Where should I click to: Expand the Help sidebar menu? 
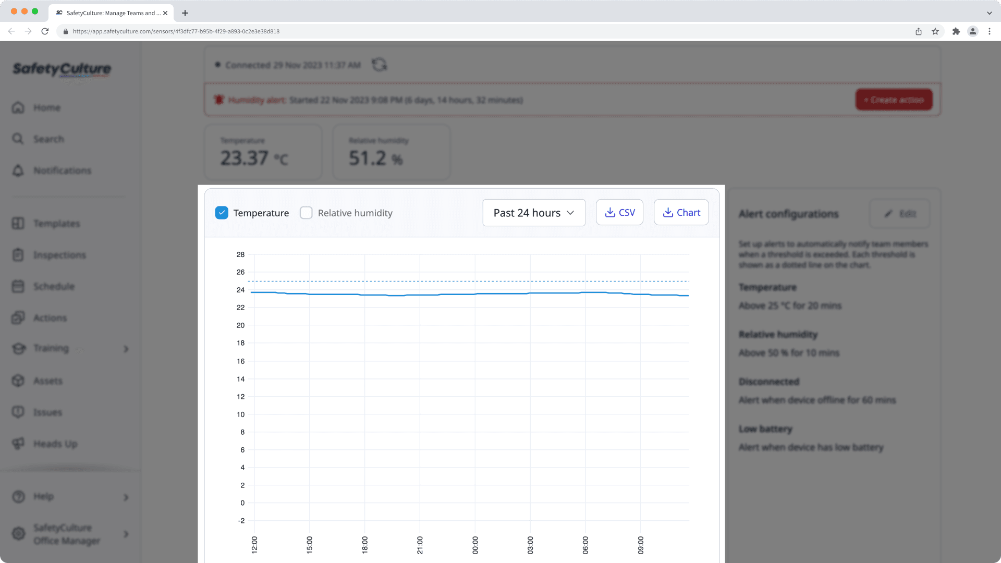pos(43,496)
